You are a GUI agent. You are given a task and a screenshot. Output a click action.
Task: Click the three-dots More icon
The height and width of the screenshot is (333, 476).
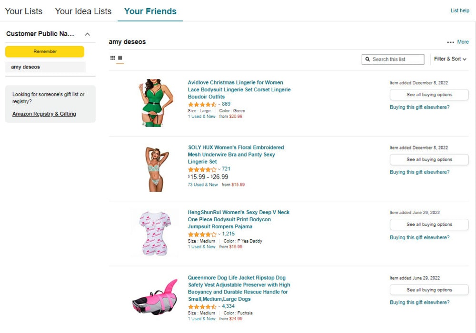450,42
